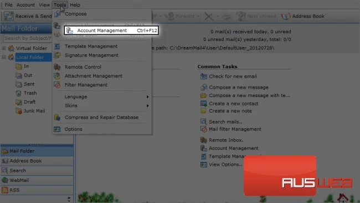Click Compose a new message link
The height and width of the screenshot is (203, 360).
pyautogui.click(x=239, y=88)
